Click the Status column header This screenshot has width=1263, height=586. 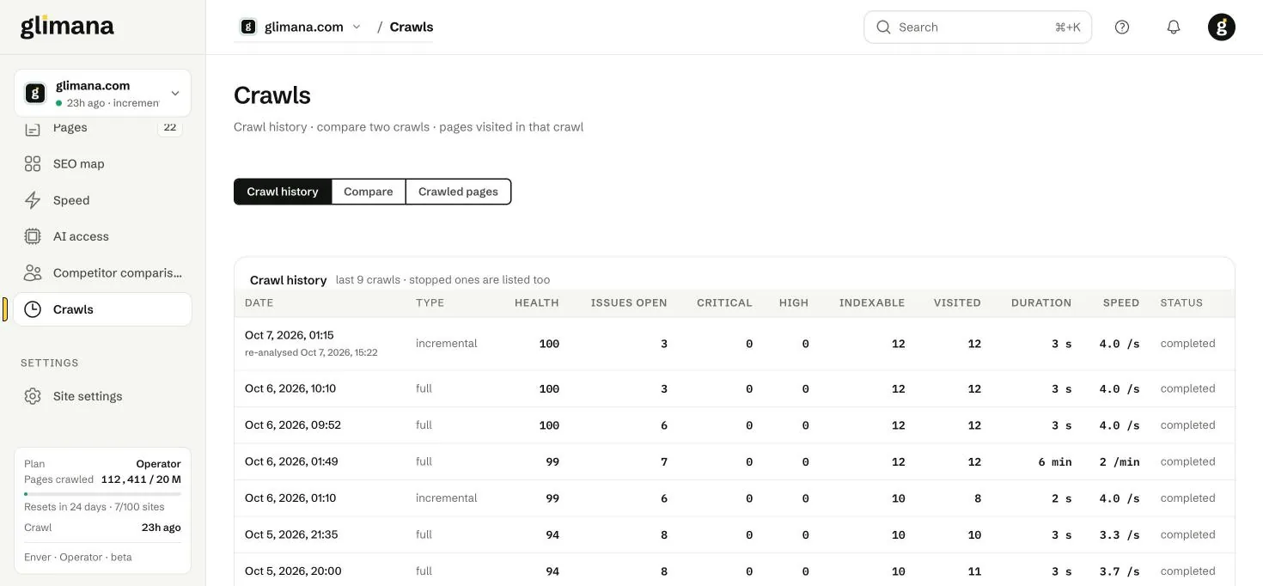pyautogui.click(x=1181, y=302)
